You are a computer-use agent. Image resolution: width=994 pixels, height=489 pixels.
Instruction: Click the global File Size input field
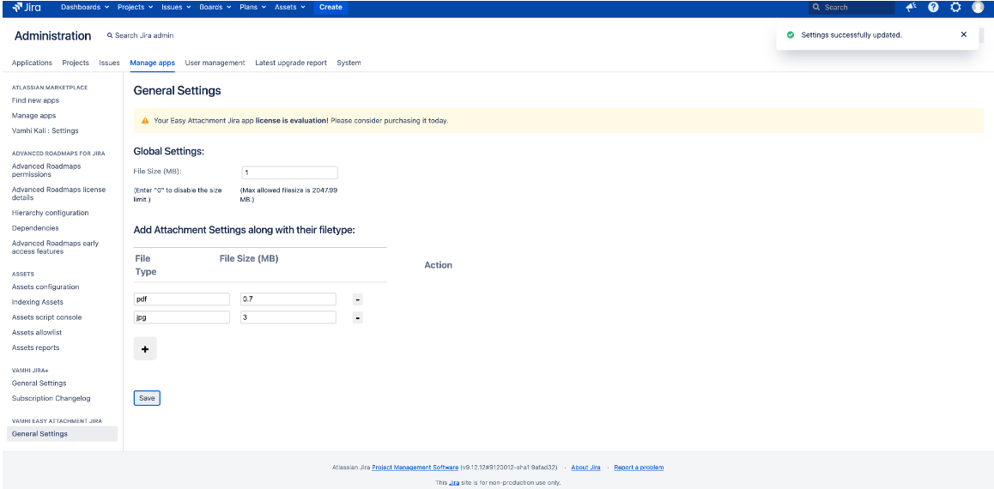[x=289, y=172]
